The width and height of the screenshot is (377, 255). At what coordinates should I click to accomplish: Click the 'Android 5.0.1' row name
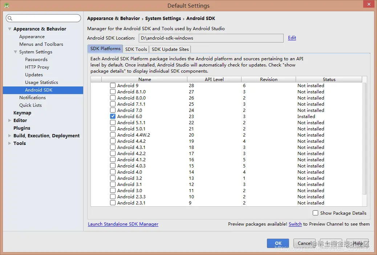(x=131, y=129)
